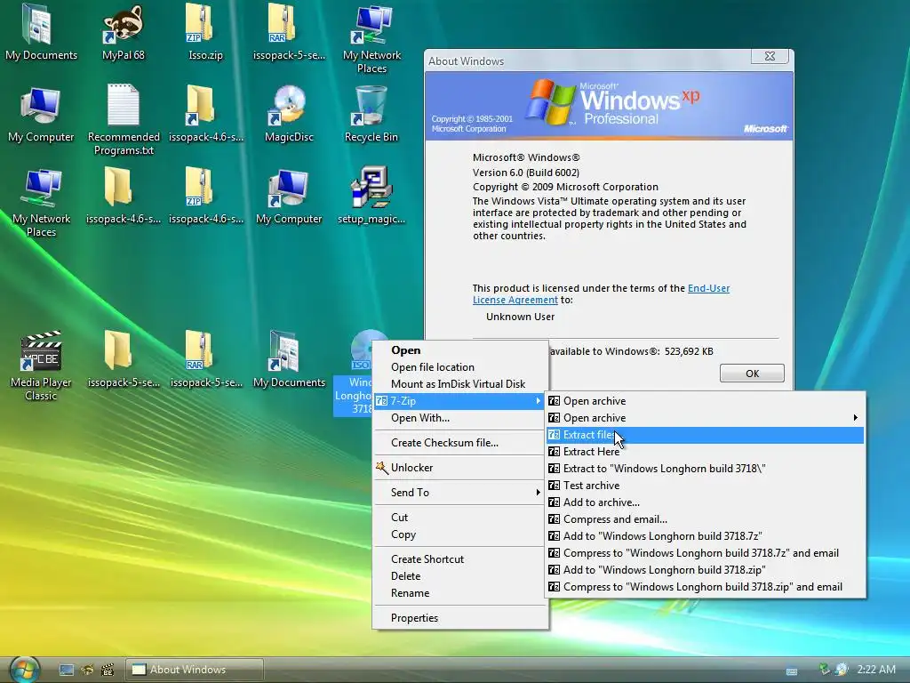Choose Test archive

coord(705,486)
